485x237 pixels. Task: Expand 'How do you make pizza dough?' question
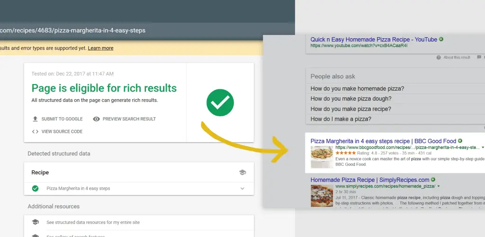397,99
